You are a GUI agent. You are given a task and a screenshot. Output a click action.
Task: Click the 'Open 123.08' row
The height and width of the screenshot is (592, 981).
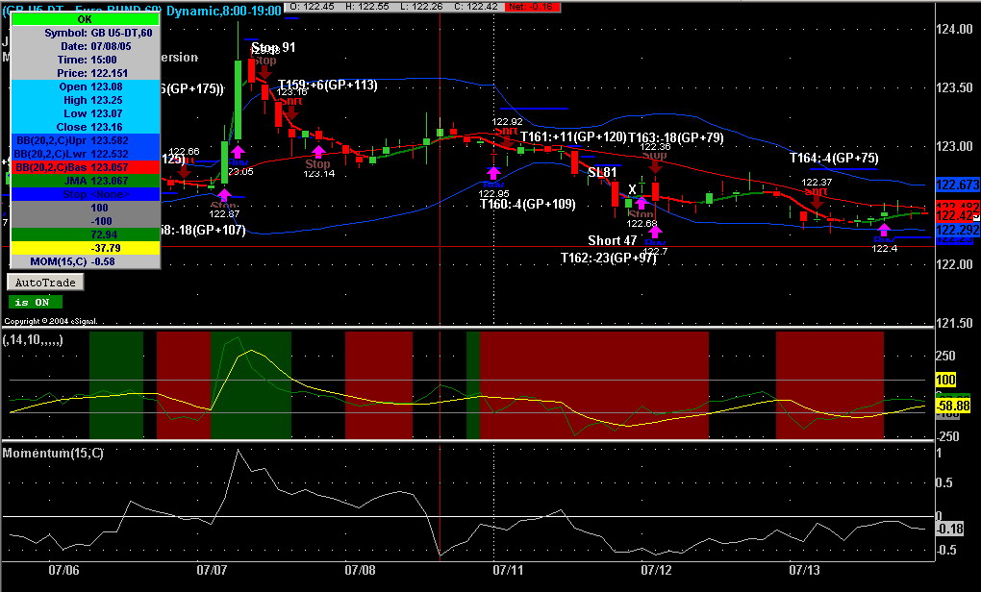(x=86, y=86)
